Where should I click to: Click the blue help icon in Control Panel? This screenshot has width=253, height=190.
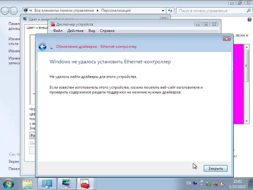click(249, 20)
